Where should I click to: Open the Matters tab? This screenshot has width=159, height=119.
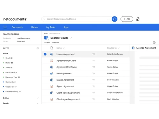click(34, 27)
